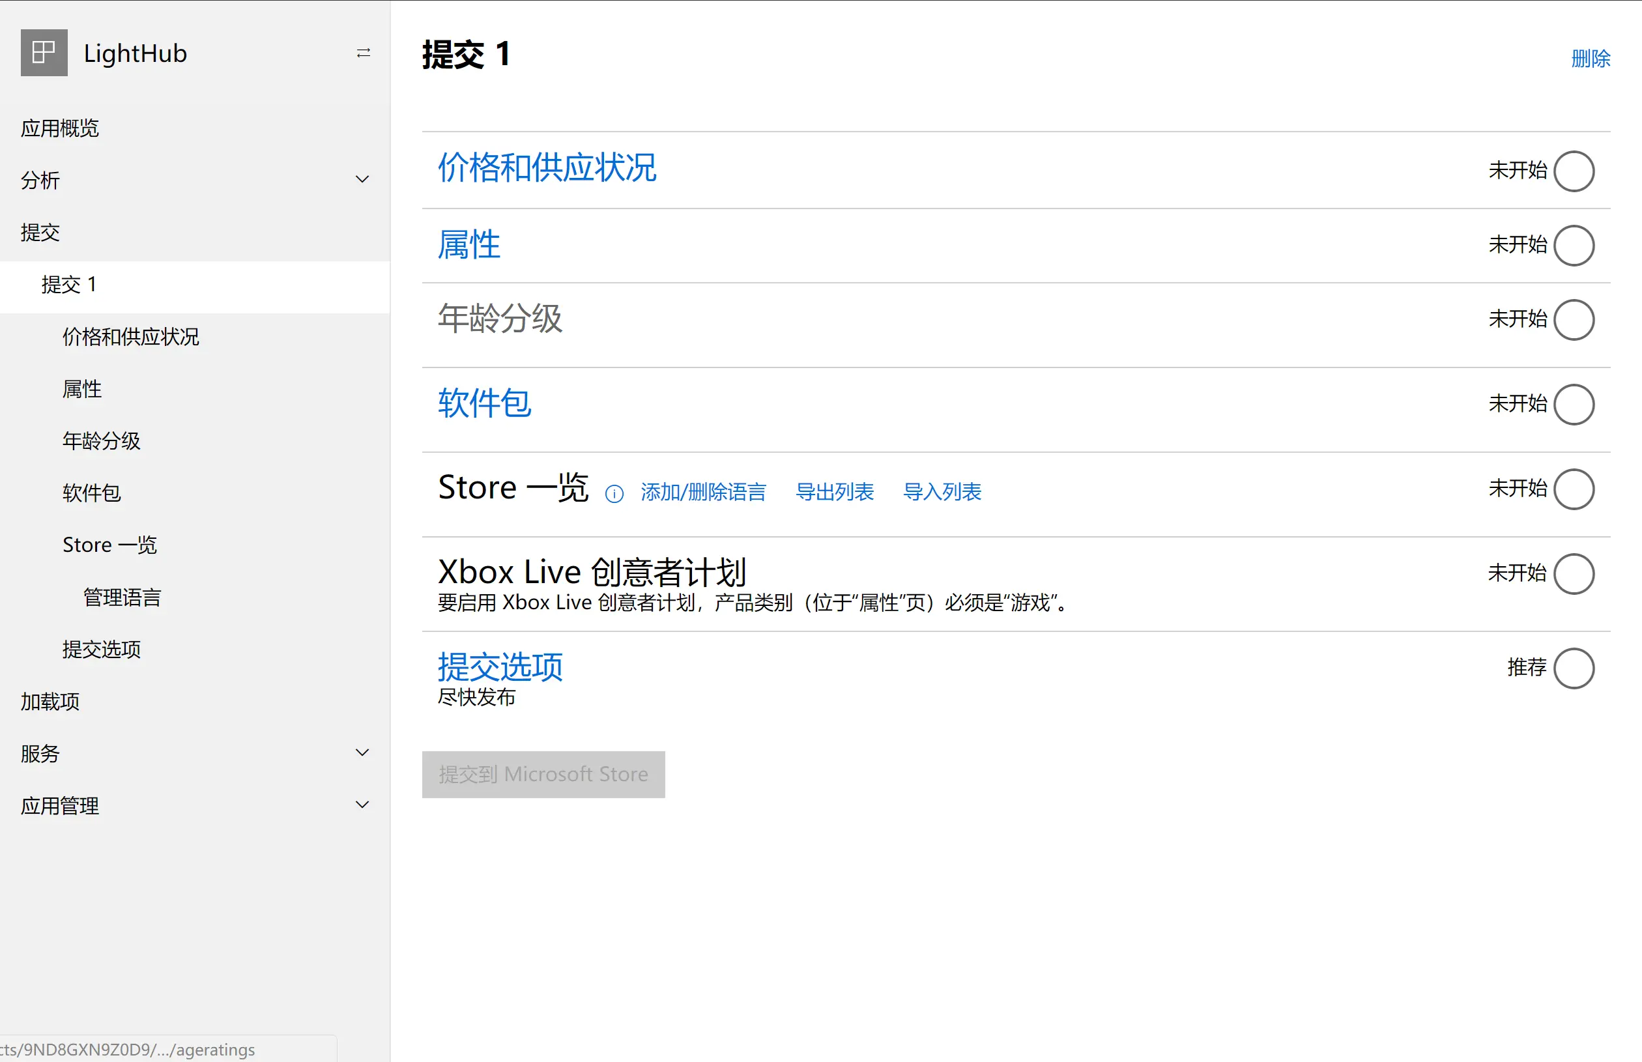Screen dimensions: 1642x1062
Task: Open 应用概览 in the sidebar
Action: click(60, 128)
